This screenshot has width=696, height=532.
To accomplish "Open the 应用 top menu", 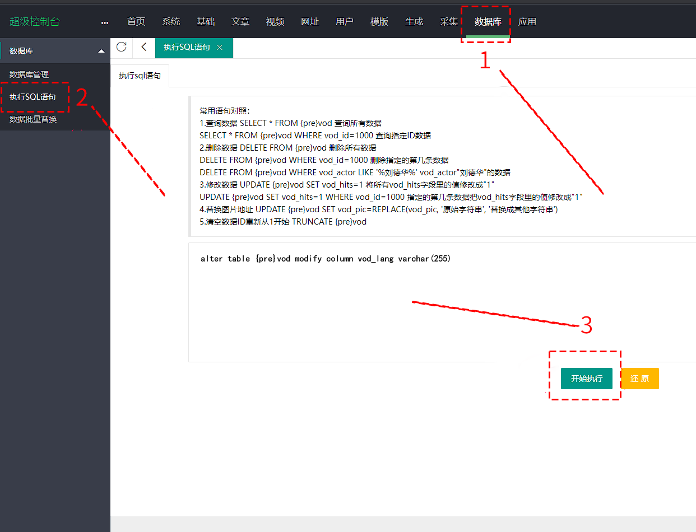I will [x=527, y=22].
